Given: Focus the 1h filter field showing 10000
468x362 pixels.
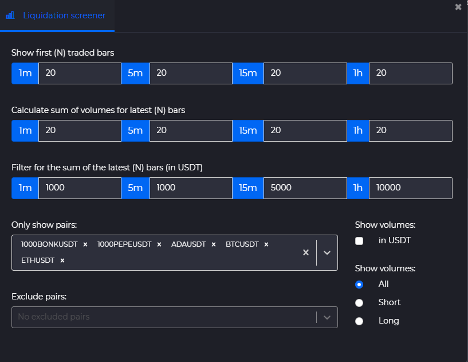Looking at the screenshot, I should [x=411, y=188].
